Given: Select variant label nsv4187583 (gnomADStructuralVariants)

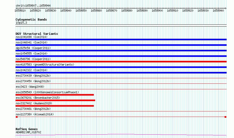Looking at the screenshot, I should (45, 65).
